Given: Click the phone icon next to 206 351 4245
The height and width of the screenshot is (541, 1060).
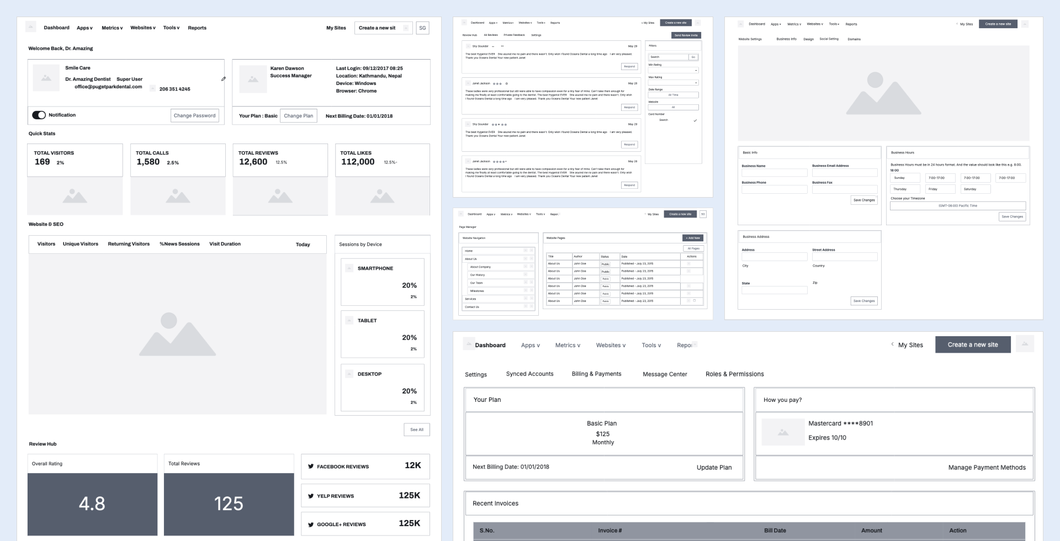Looking at the screenshot, I should [x=153, y=88].
